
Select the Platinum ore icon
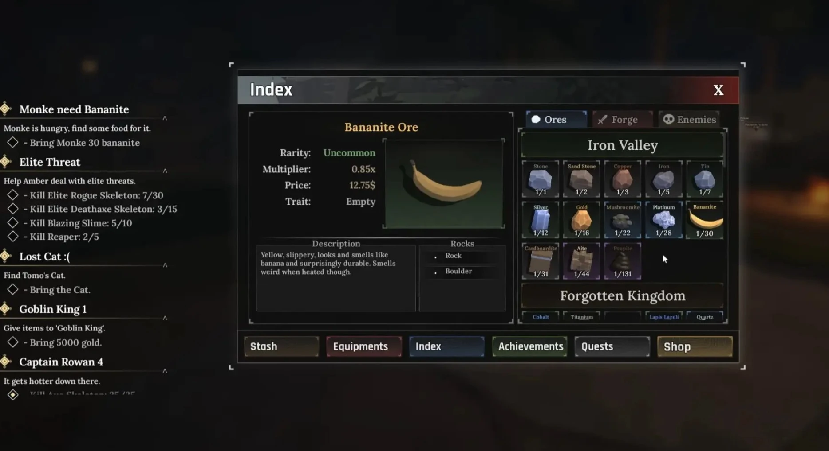[x=663, y=220]
